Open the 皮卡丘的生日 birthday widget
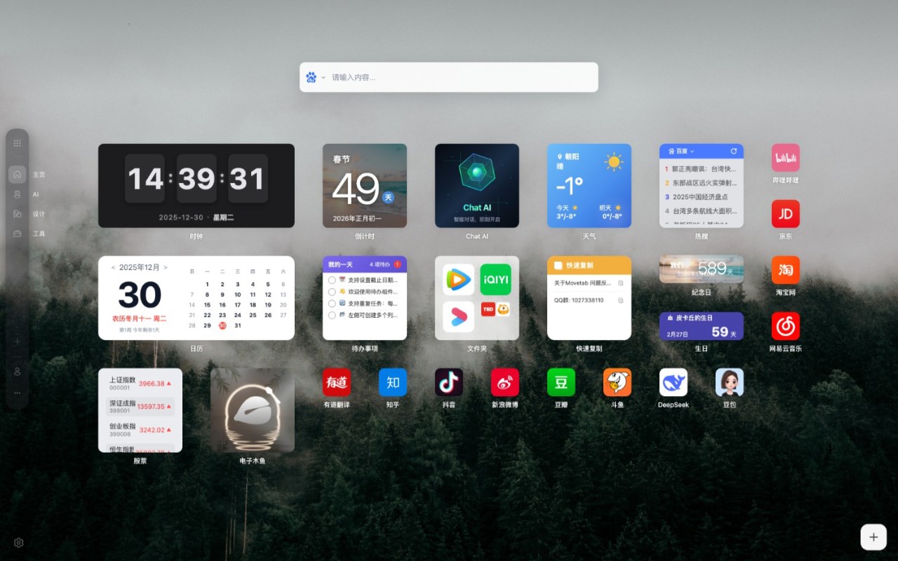The width and height of the screenshot is (898, 561). [x=701, y=326]
